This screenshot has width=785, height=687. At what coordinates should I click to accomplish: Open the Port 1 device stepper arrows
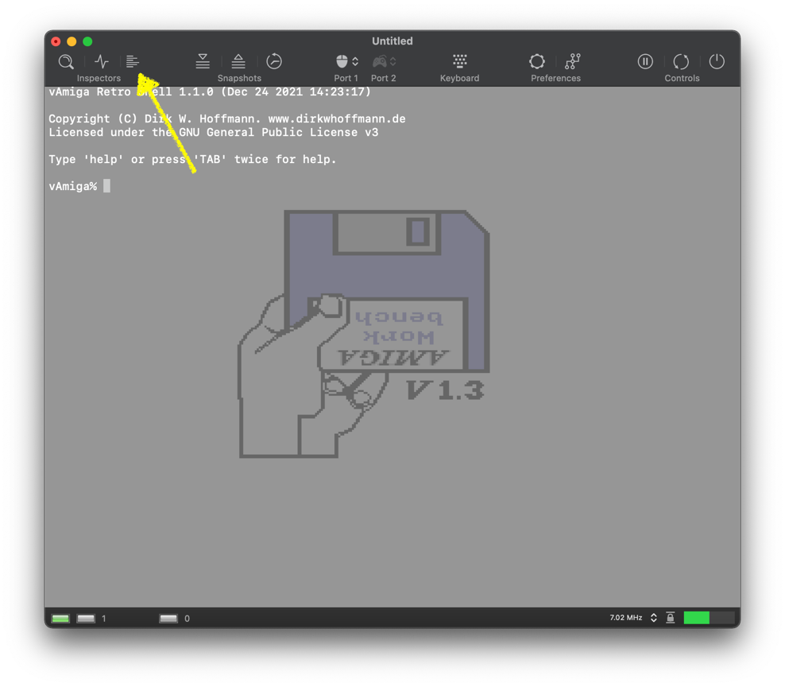click(355, 62)
